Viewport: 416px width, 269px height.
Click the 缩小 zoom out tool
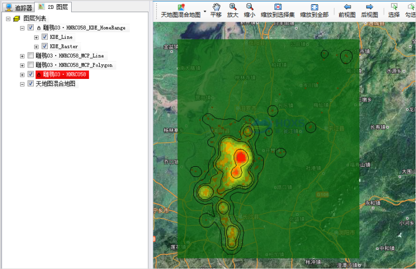coord(250,10)
